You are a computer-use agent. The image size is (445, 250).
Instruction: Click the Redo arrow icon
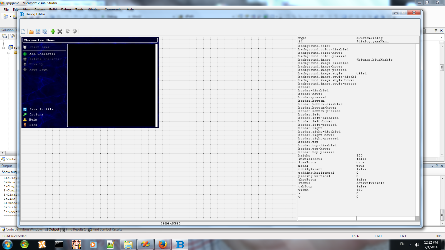pyautogui.click(x=75, y=31)
